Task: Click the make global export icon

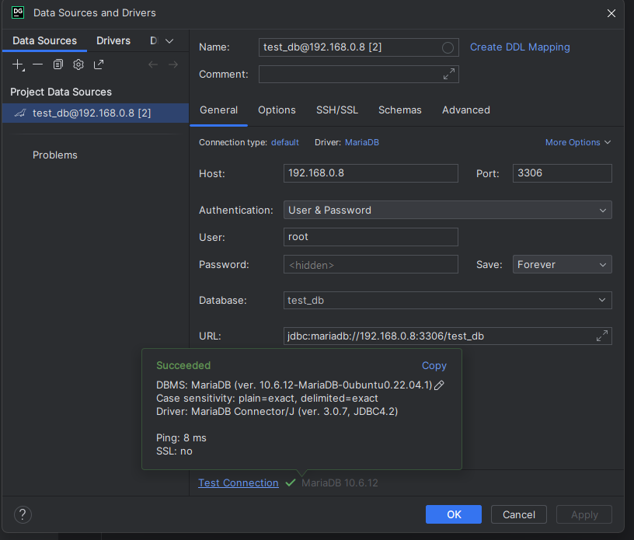Action: coord(99,64)
